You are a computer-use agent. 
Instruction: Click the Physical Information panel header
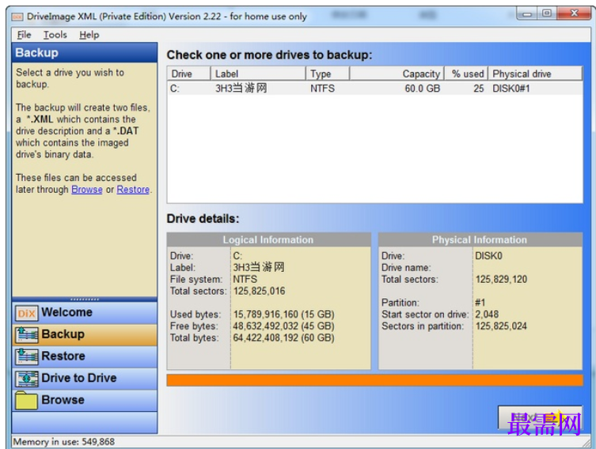click(x=480, y=240)
